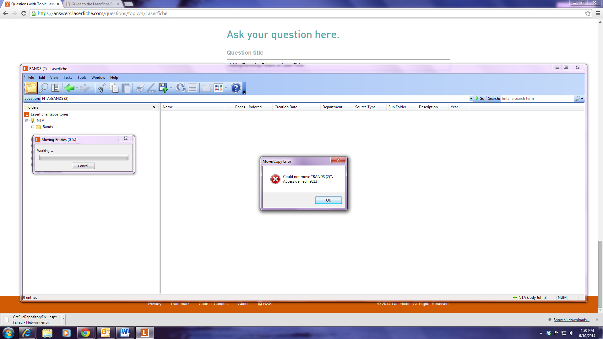Click the magnifying glass search icon
Screen dimensions: 603x339
pyautogui.click(x=44, y=88)
